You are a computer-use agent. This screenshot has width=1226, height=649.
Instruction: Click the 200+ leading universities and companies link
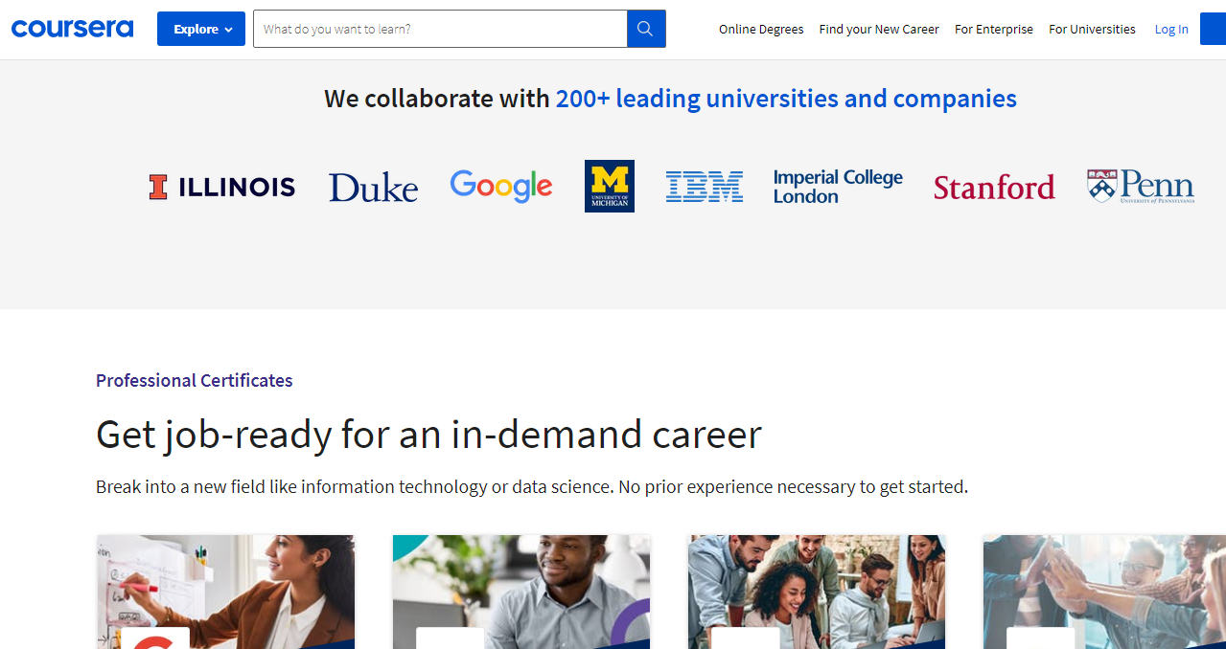click(786, 99)
